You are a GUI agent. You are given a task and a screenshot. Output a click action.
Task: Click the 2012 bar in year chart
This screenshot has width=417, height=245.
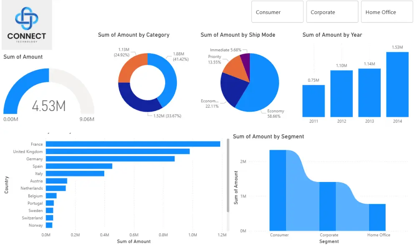click(x=342, y=93)
